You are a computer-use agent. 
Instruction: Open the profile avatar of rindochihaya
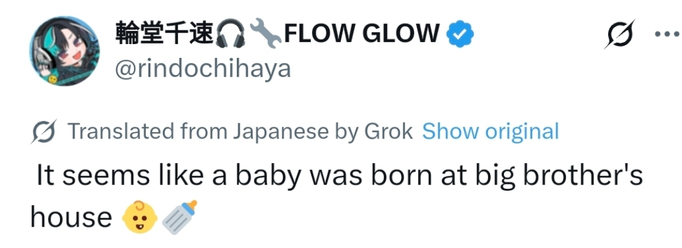(x=64, y=51)
